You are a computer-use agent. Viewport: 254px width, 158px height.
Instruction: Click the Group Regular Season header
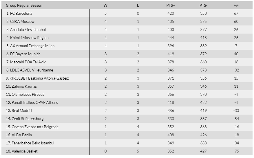(x=24, y=5)
